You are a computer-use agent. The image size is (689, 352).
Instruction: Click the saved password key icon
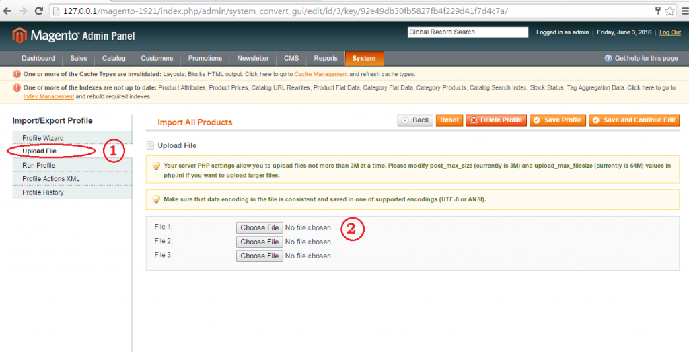(x=658, y=11)
